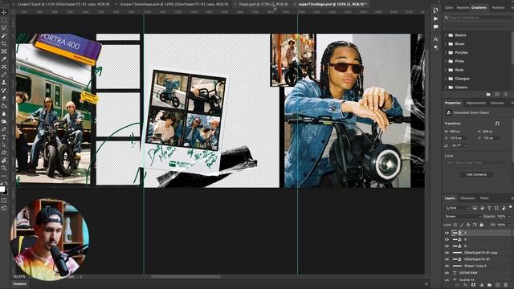Viewport: 514px width, 289px height.
Task: Select the Frame tool
Action: click(4, 51)
